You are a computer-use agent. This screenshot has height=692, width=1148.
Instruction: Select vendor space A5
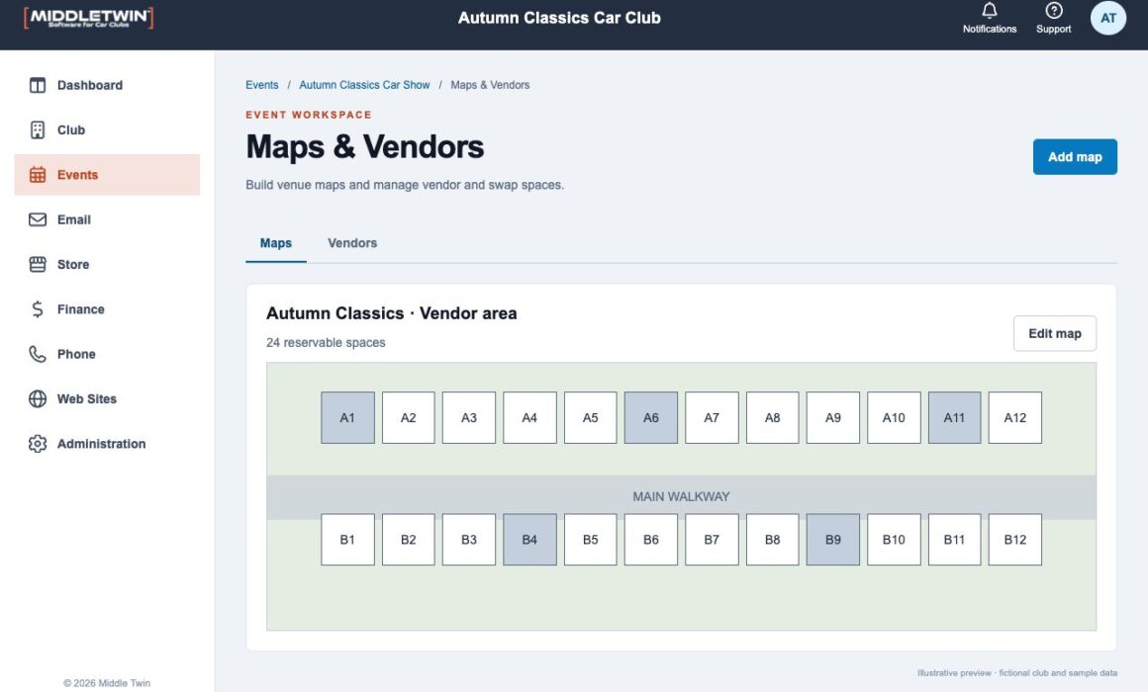click(x=591, y=418)
